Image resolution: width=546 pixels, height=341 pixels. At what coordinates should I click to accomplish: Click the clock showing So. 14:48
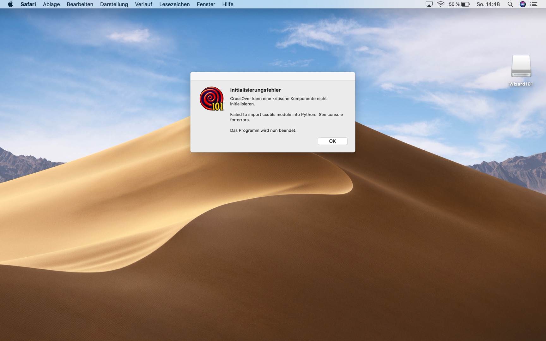(x=488, y=4)
